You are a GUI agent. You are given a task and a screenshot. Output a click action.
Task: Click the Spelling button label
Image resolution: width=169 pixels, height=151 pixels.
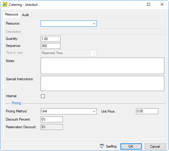111,146
